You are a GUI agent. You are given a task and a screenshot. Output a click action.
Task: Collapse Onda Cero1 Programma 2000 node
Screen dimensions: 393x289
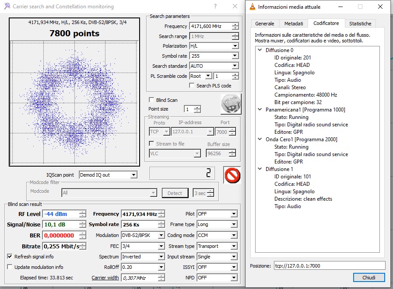pos(260,139)
